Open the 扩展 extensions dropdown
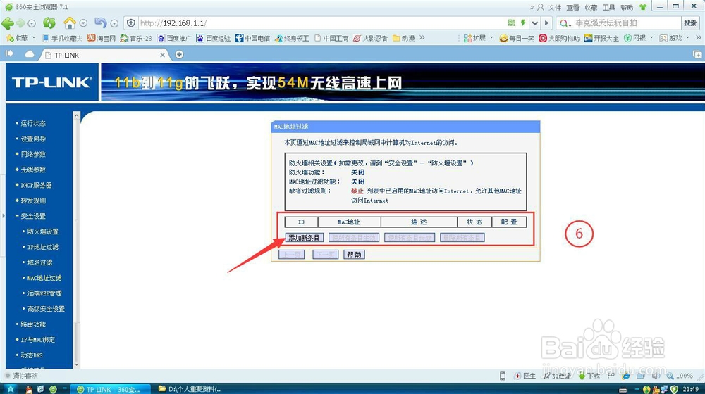The width and height of the screenshot is (705, 394). 479,38
